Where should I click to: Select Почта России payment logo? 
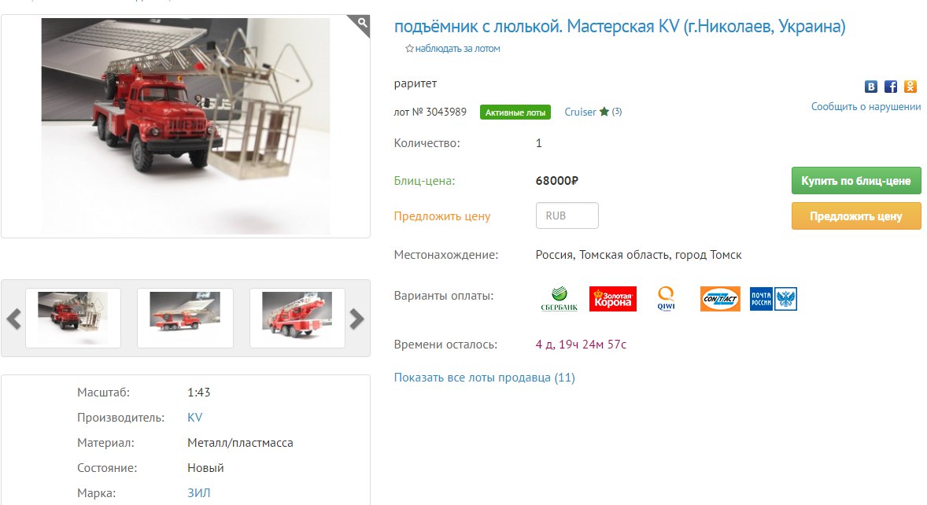tap(774, 299)
